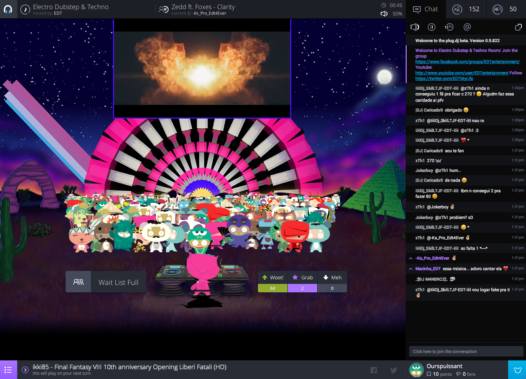This screenshot has width=526, height=379.
Task: Toggle emoji display in chat
Action: 432,27
